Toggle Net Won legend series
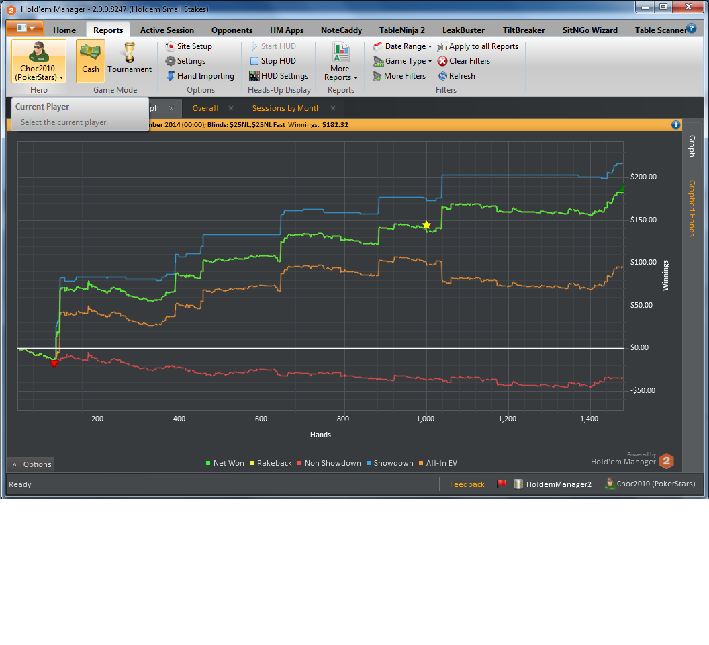709x645 pixels. 225,463
